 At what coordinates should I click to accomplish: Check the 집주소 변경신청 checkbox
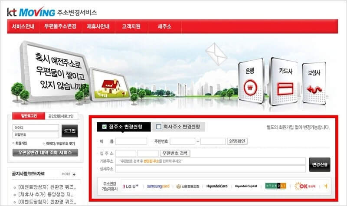pos(104,127)
